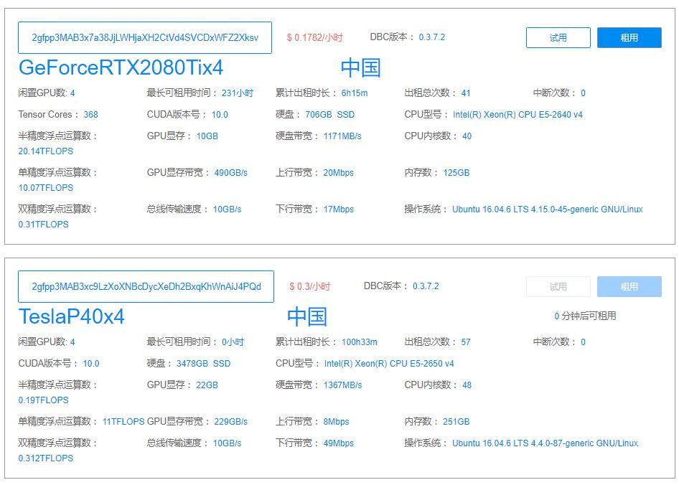Screen dimensions: 679x485
Task: Click the GeForceRTX2080Tix4 title
Action: click(121, 67)
